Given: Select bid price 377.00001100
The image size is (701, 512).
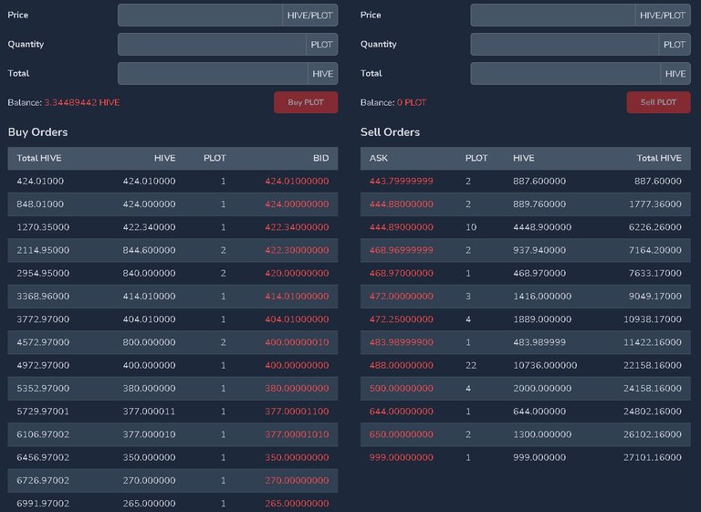Looking at the screenshot, I should pyautogui.click(x=297, y=412).
